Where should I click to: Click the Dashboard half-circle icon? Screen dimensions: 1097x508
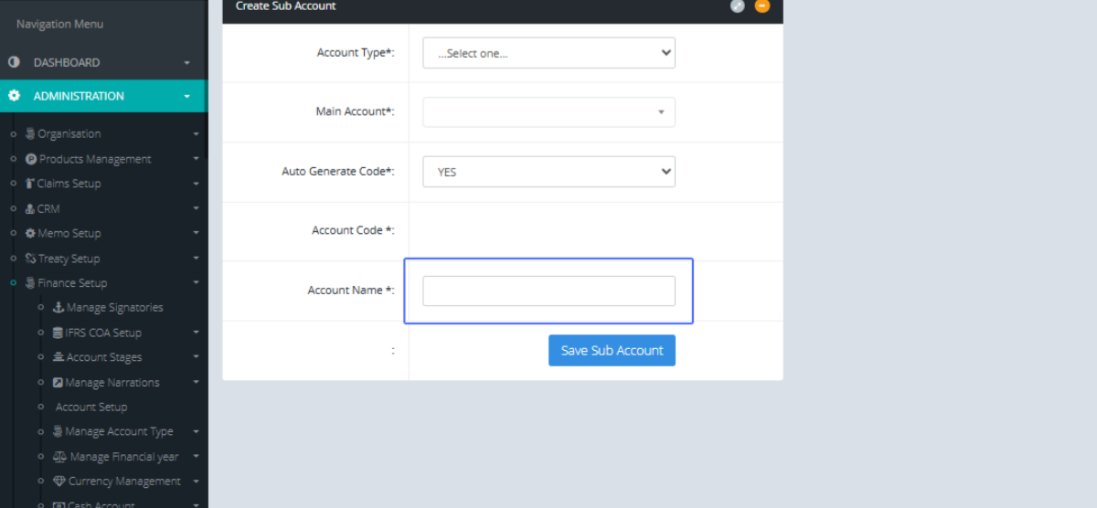14,62
